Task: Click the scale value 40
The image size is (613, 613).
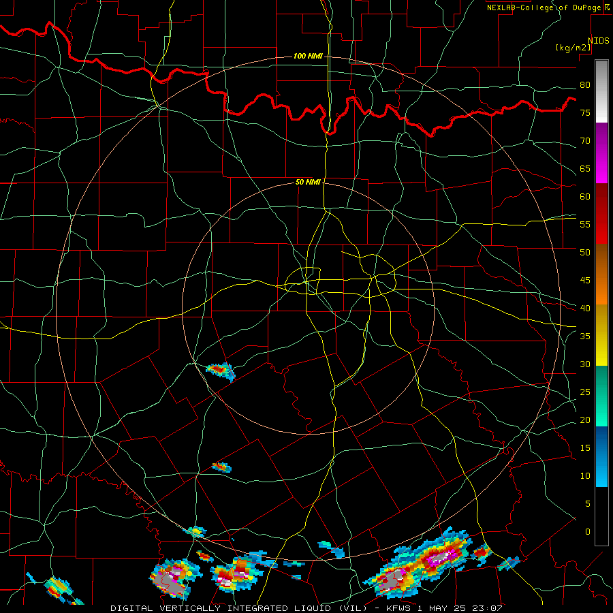Action: pyautogui.click(x=585, y=308)
